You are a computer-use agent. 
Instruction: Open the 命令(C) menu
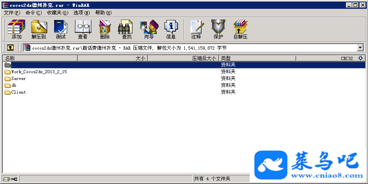click(34, 13)
